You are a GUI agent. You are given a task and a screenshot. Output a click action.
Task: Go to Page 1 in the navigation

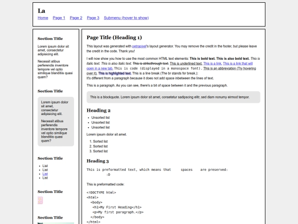click(x=59, y=18)
